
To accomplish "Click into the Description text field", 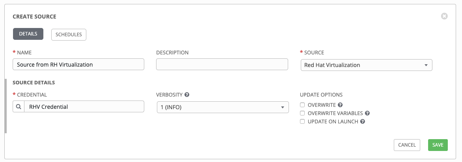I will pos(222,65).
